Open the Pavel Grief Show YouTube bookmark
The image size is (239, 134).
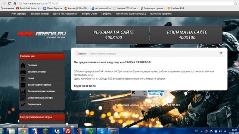click(x=28, y=8)
